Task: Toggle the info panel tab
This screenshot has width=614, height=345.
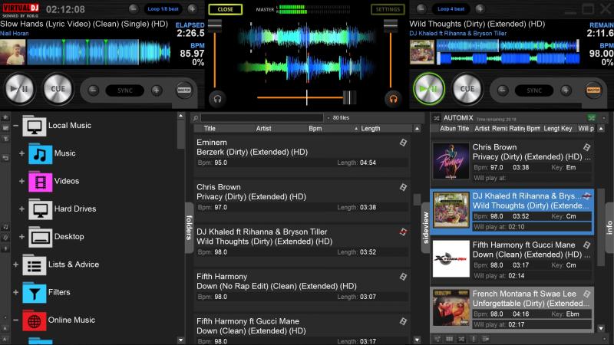Action: point(609,228)
